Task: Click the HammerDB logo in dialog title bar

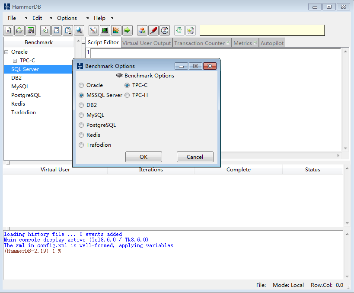Action: pyautogui.click(x=80, y=66)
